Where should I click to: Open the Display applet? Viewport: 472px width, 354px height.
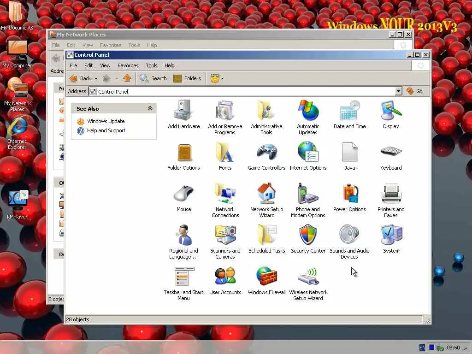(x=391, y=114)
